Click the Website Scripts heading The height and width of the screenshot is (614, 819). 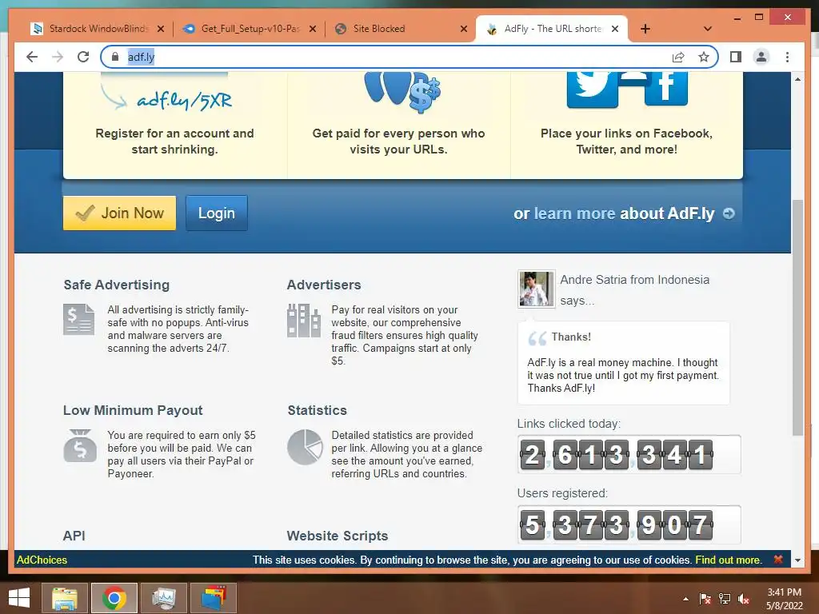(x=338, y=536)
